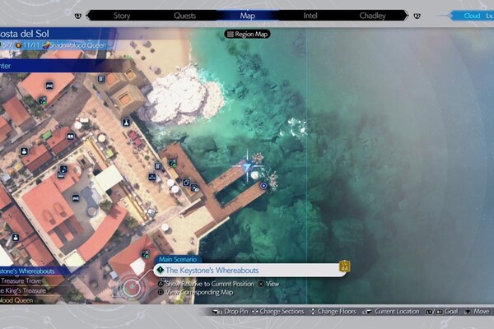Viewport: 494px width, 329px height.
Task: Click the level 44 badge on banner
Action: coord(344,266)
